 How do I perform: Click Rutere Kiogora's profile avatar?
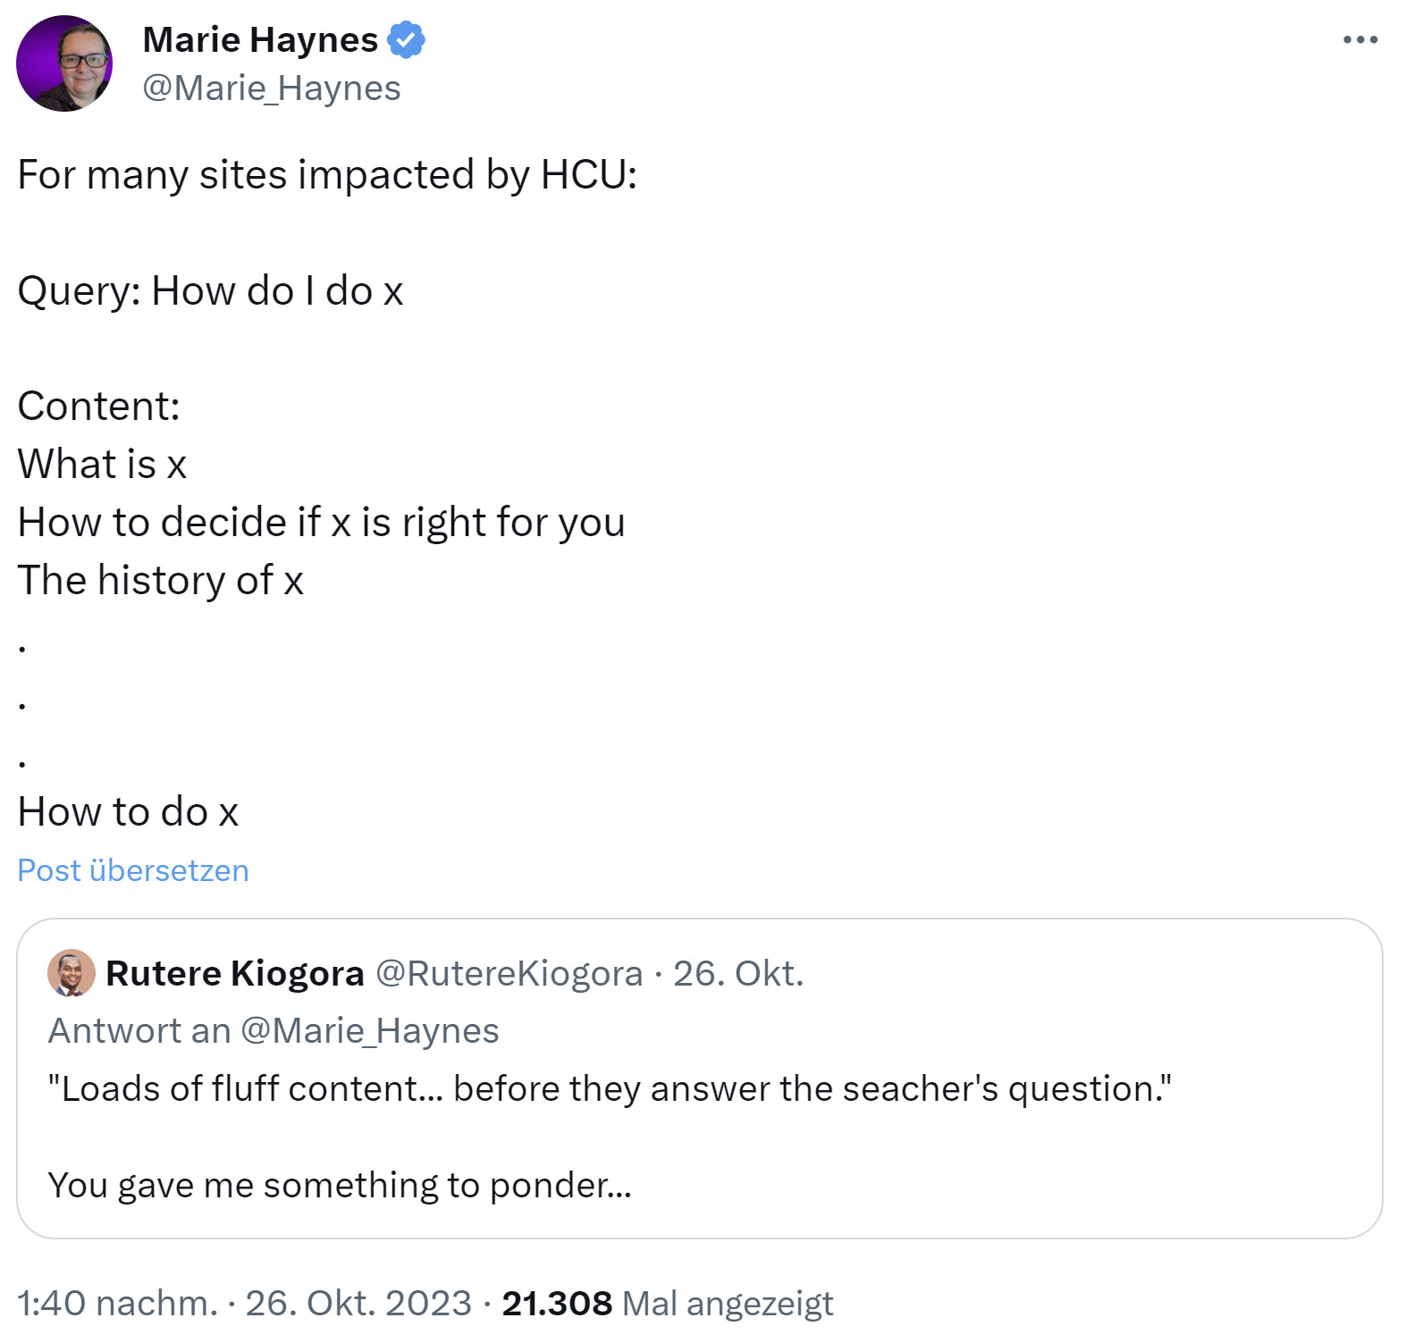click(71, 974)
